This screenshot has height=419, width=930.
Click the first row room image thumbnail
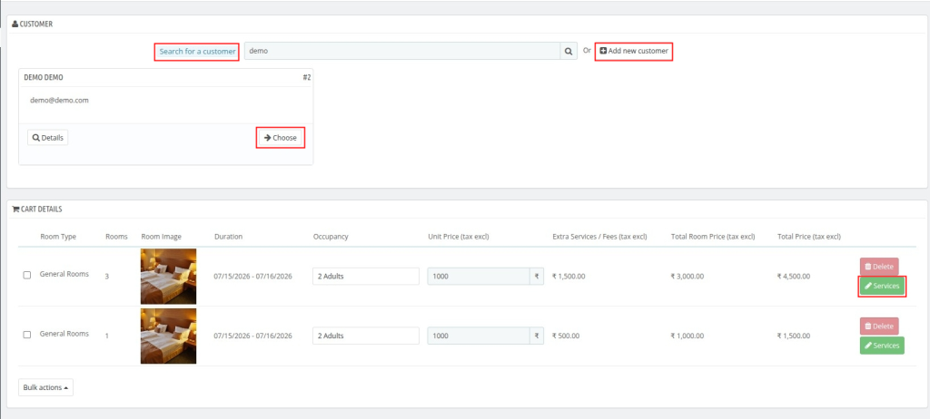point(168,277)
